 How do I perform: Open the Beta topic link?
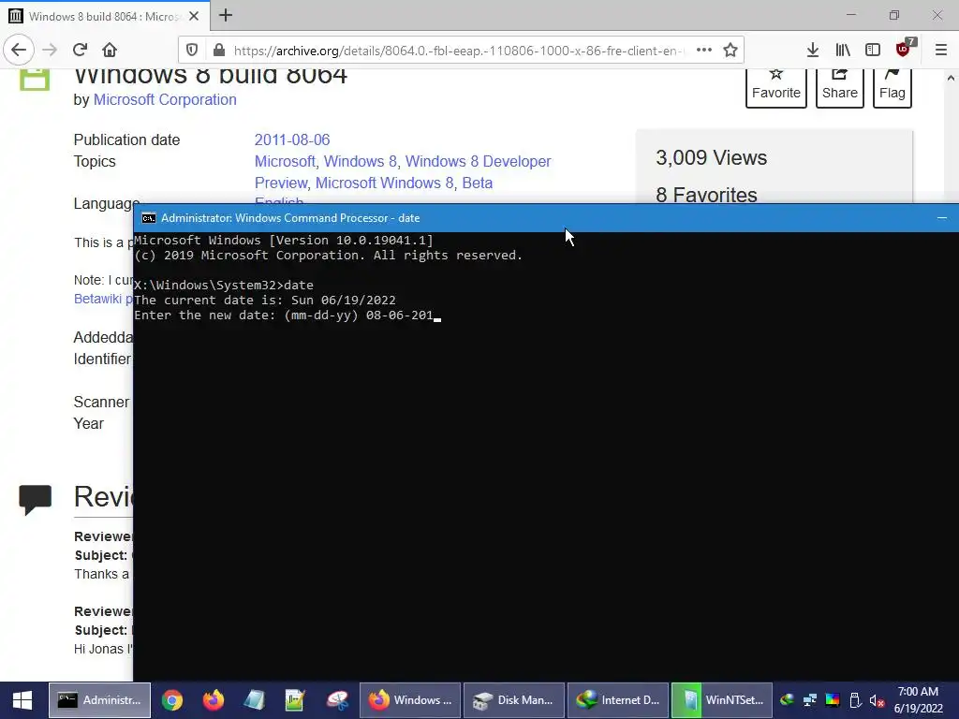(x=478, y=183)
